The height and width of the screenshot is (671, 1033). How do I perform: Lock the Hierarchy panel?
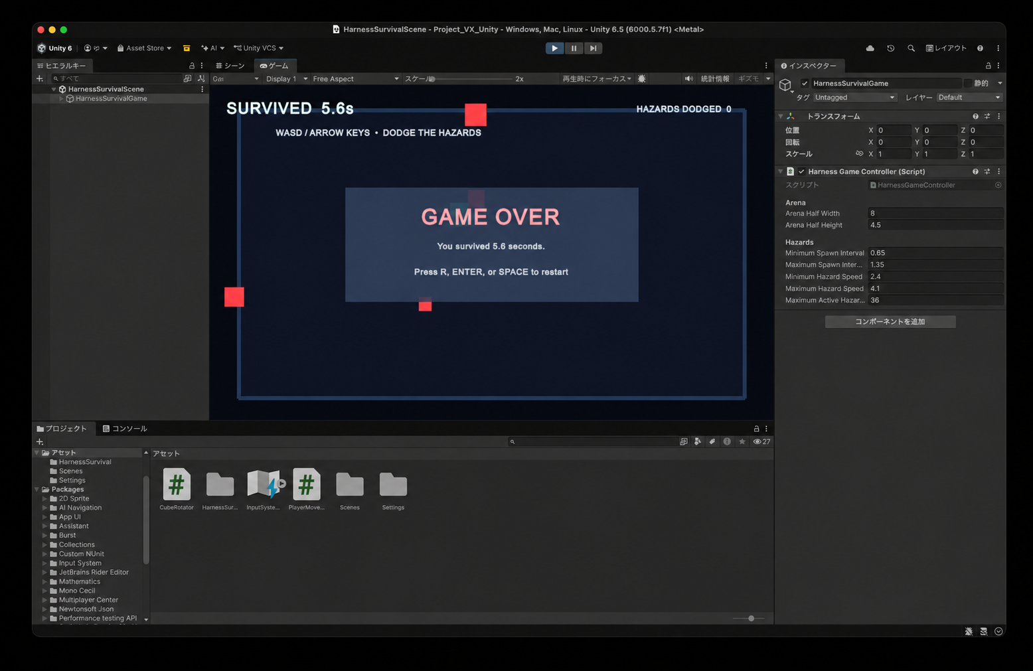(192, 66)
